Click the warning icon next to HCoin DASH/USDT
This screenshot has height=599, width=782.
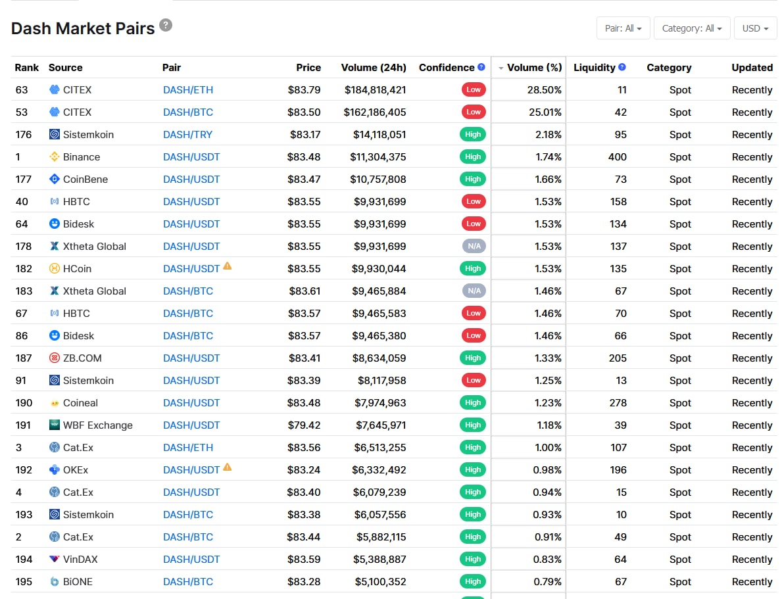(228, 266)
